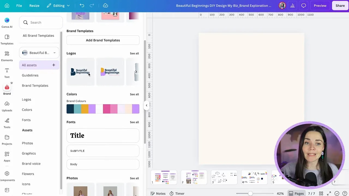Open the Uploads sidebar panel
Image resolution: width=349 pixels, height=196 pixels.
tap(7, 106)
